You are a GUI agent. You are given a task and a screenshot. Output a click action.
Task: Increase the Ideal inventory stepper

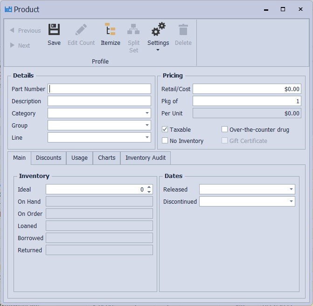(149, 187)
